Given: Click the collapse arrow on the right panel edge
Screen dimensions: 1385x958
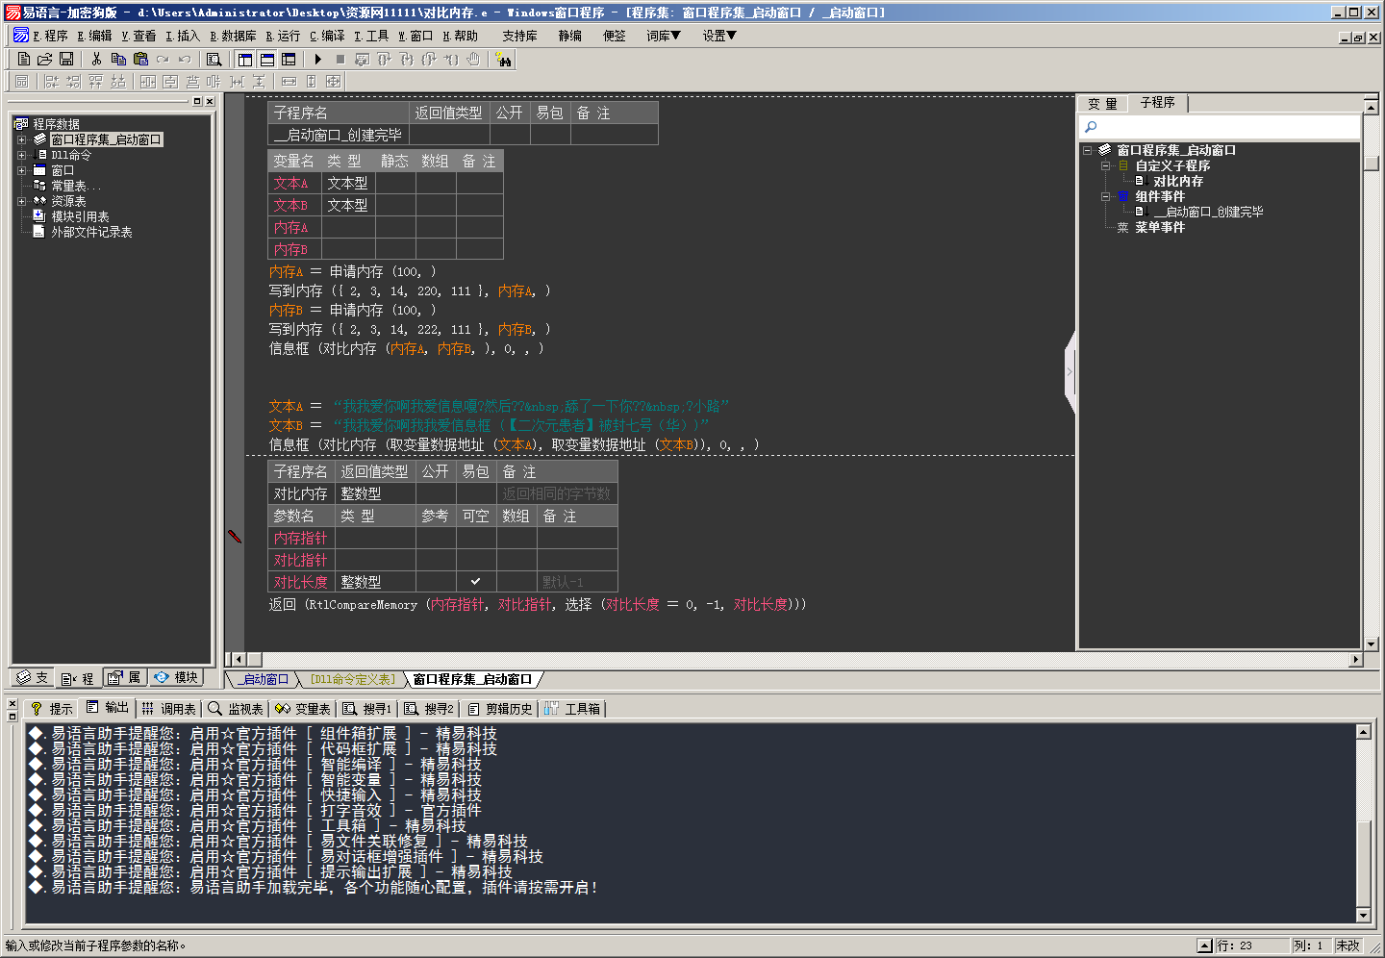Looking at the screenshot, I should (x=1070, y=372).
